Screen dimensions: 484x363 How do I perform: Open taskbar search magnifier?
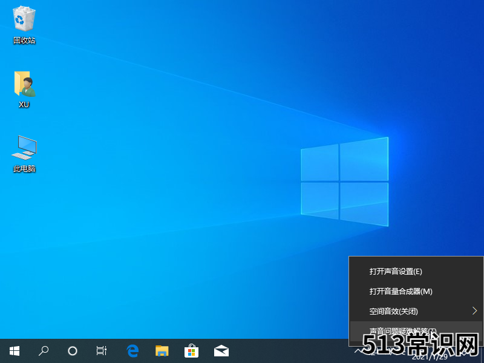(x=44, y=351)
